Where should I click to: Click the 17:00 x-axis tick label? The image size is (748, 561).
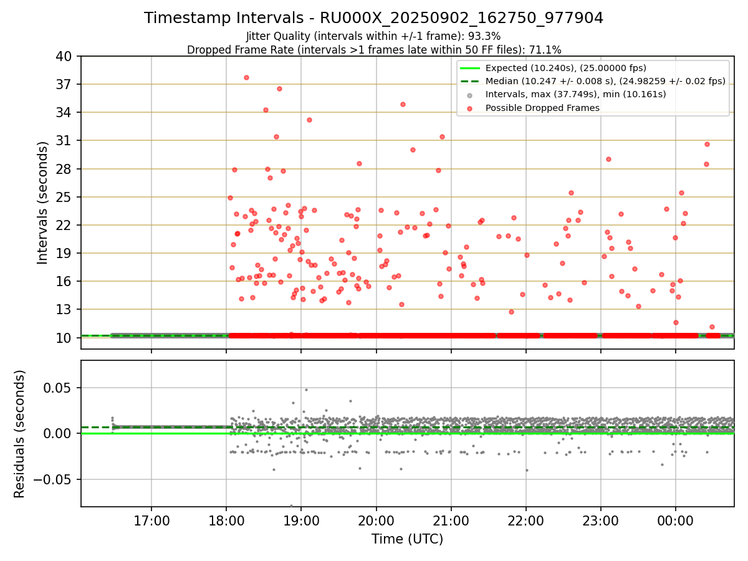(x=151, y=520)
